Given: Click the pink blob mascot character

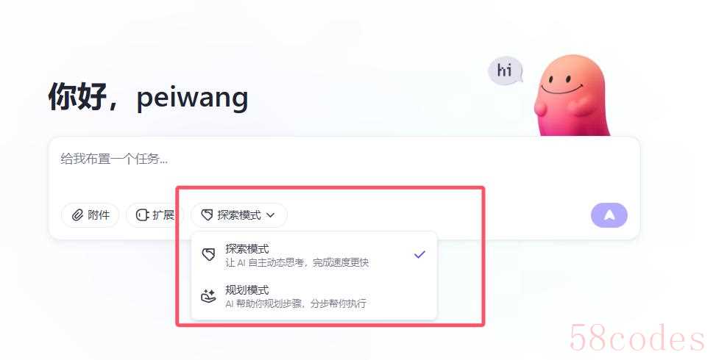Looking at the screenshot, I should [x=572, y=96].
